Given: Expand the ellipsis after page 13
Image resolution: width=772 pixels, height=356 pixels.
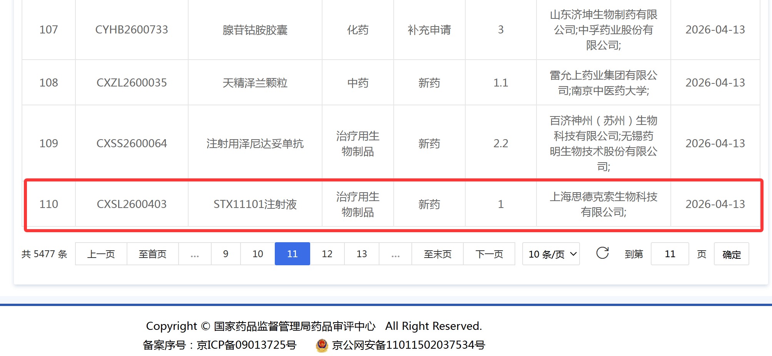Looking at the screenshot, I should [395, 254].
